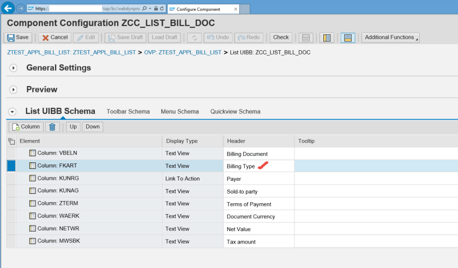Select row selector for Column: ZTERM
This screenshot has width=458, height=268.
[11, 204]
